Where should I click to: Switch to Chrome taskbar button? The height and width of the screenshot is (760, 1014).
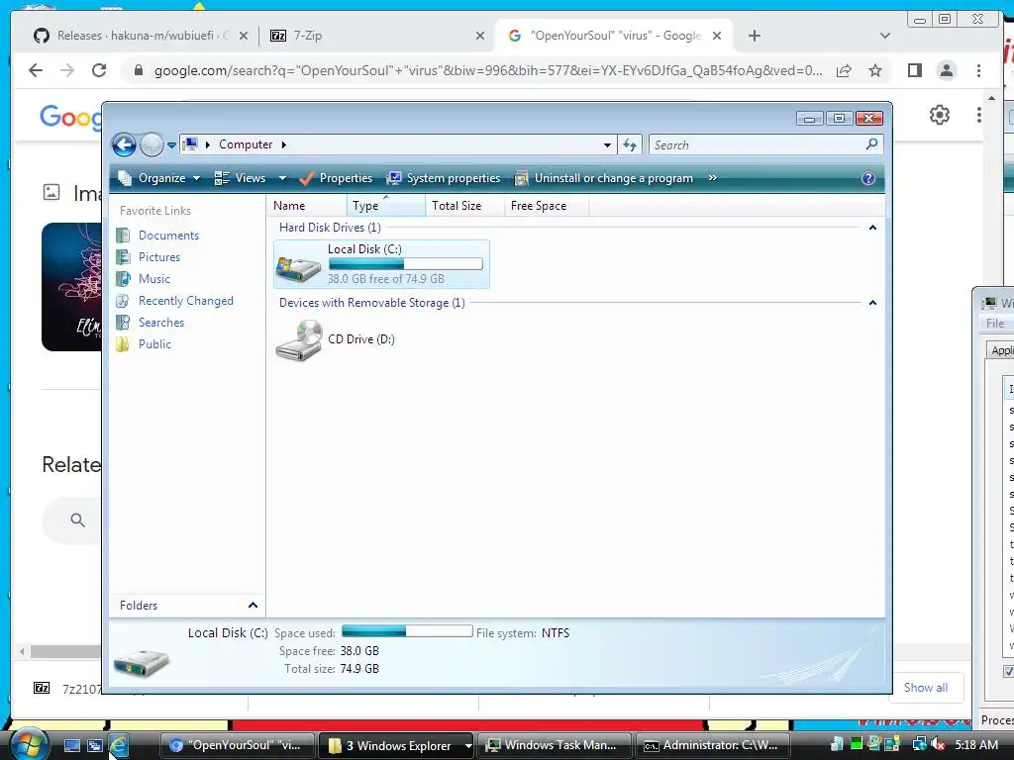(238, 745)
